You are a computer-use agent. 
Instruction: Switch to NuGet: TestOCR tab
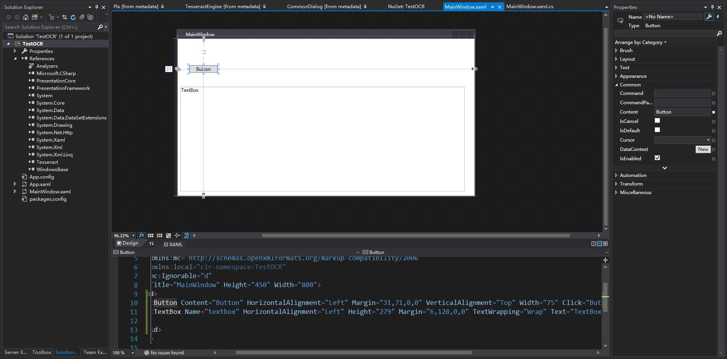(406, 7)
